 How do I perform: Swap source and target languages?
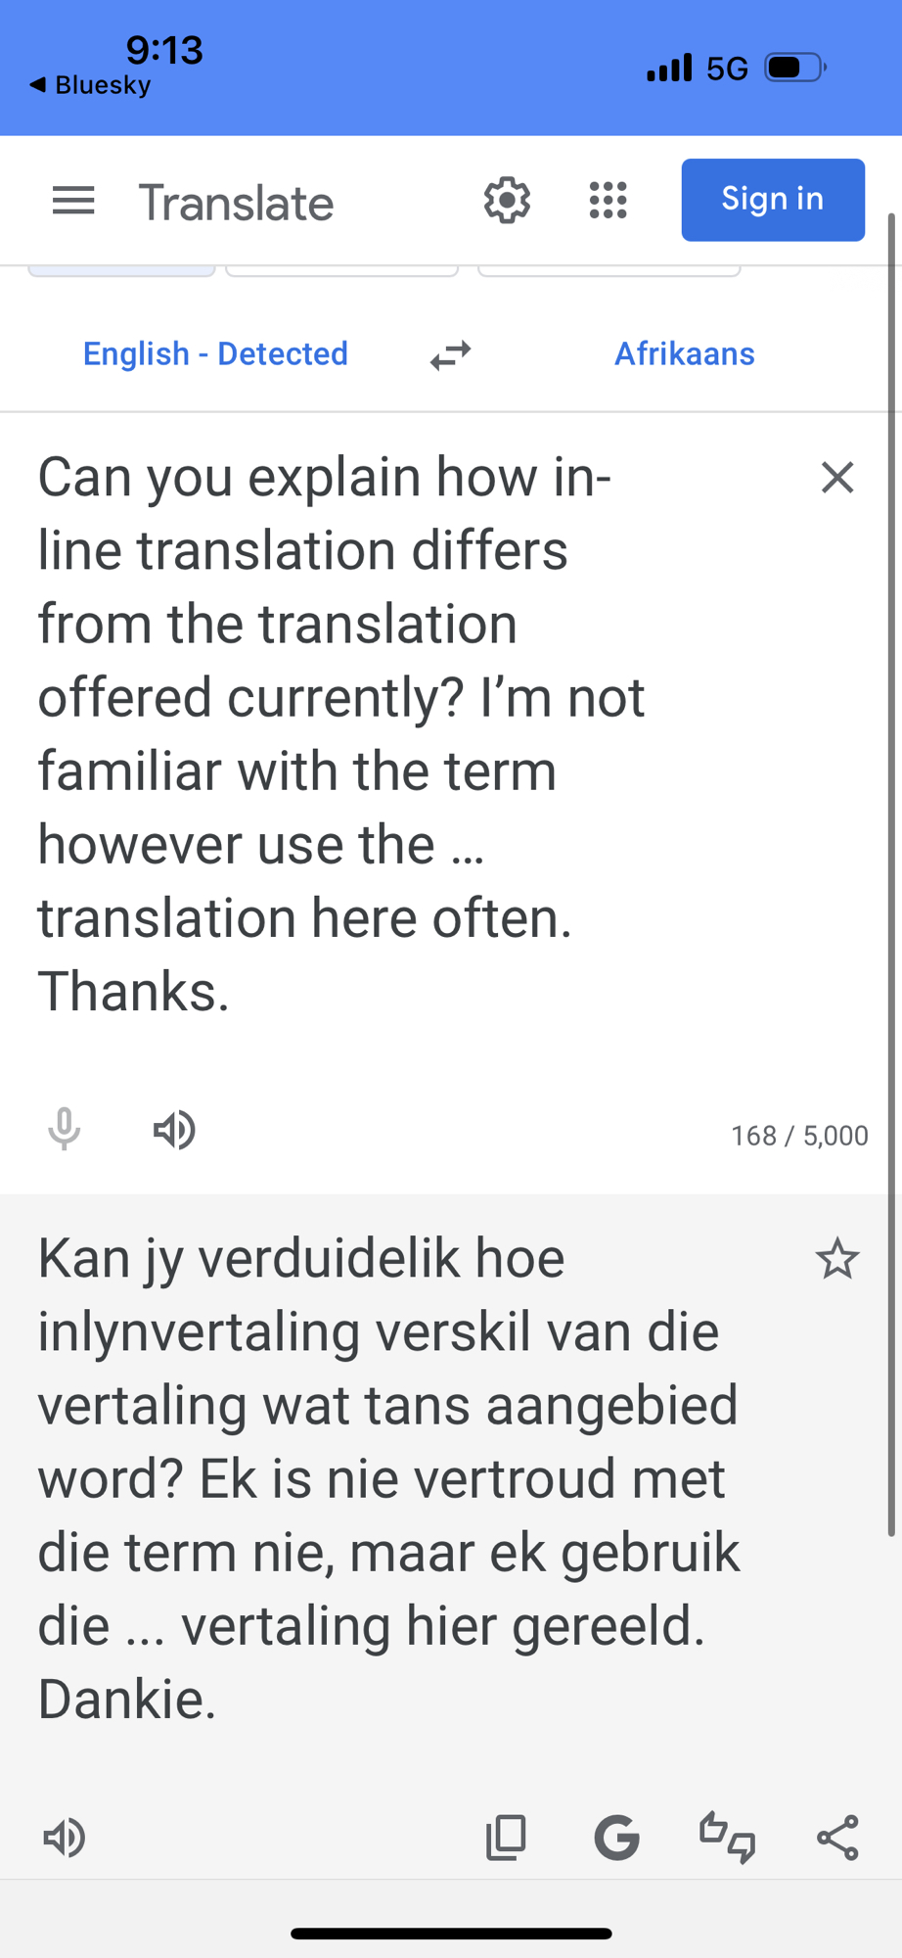450,354
